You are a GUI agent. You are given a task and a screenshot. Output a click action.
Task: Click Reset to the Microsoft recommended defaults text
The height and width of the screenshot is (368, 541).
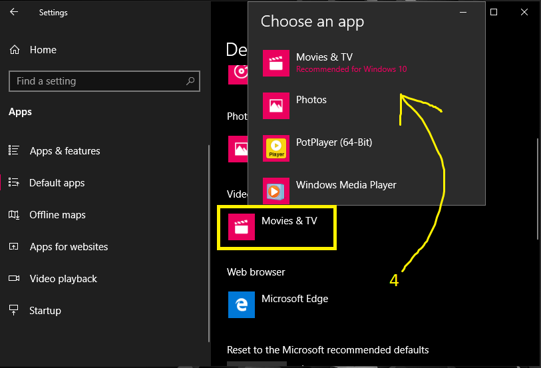(328, 350)
